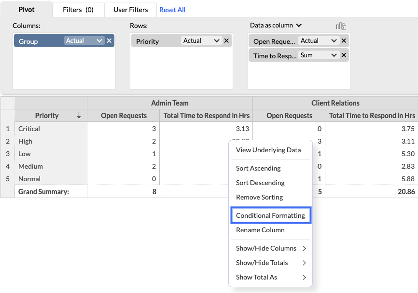This screenshot has height=293, width=418.
Task: Remove the Time to Respond data field
Action: pyautogui.click(x=344, y=55)
